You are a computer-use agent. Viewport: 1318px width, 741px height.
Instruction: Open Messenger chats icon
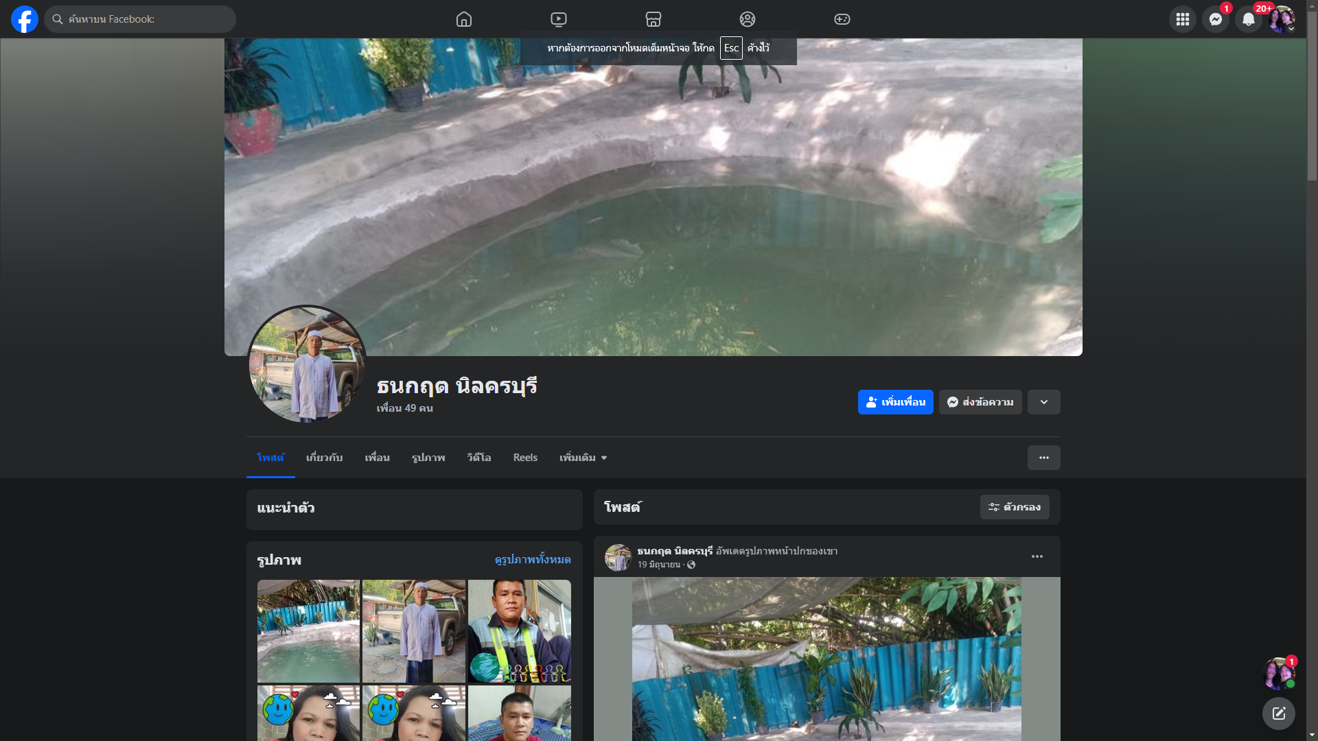[x=1215, y=19]
